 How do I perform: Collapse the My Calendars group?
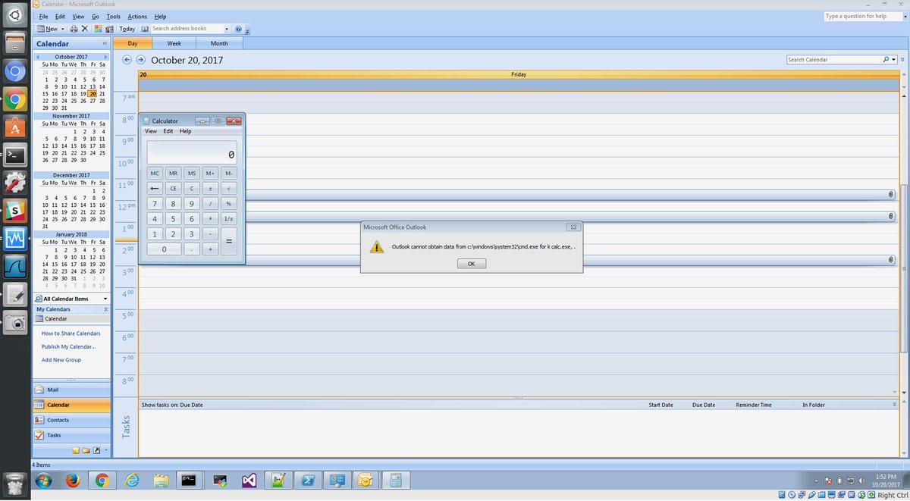(x=105, y=309)
